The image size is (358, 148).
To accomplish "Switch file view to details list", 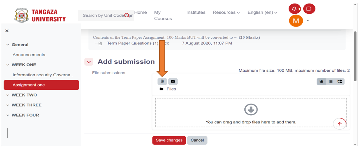I will coord(330,81).
